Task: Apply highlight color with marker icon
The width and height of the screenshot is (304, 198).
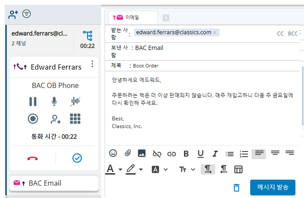Action: 131,169
